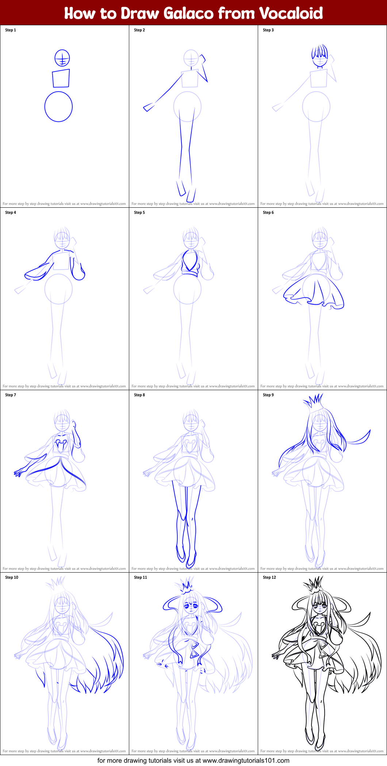This screenshot has width=387, height=766.
Task: Click the 'Step 11' label text
Action: (x=141, y=577)
